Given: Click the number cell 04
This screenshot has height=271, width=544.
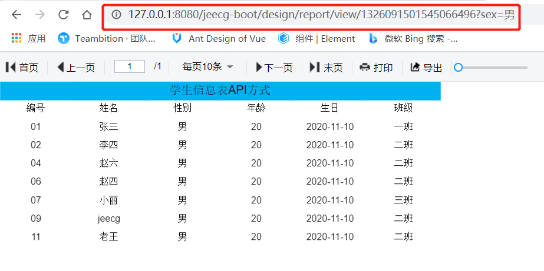Looking at the screenshot, I should tap(36, 163).
